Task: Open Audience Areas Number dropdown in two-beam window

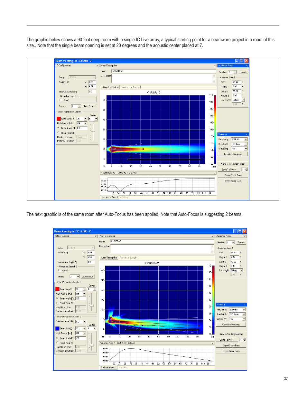Action: [x=233, y=243]
